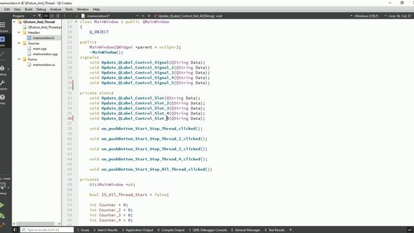Open the Analyze menu

(56, 9)
